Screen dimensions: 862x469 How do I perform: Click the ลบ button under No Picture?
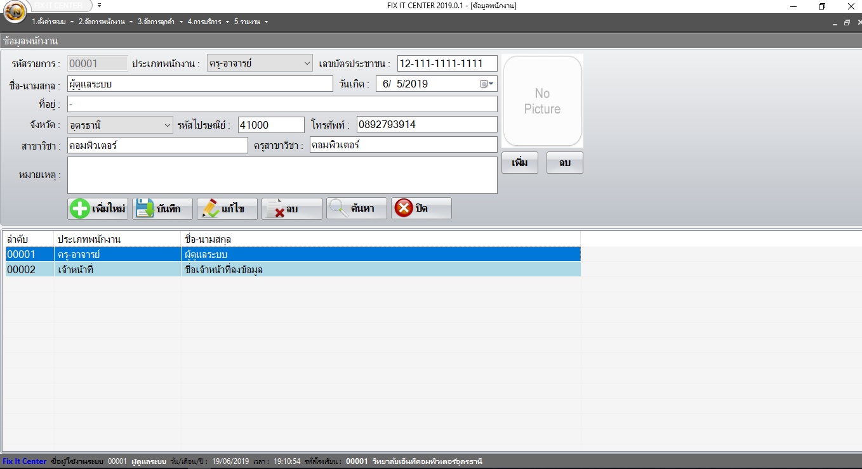[564, 162]
